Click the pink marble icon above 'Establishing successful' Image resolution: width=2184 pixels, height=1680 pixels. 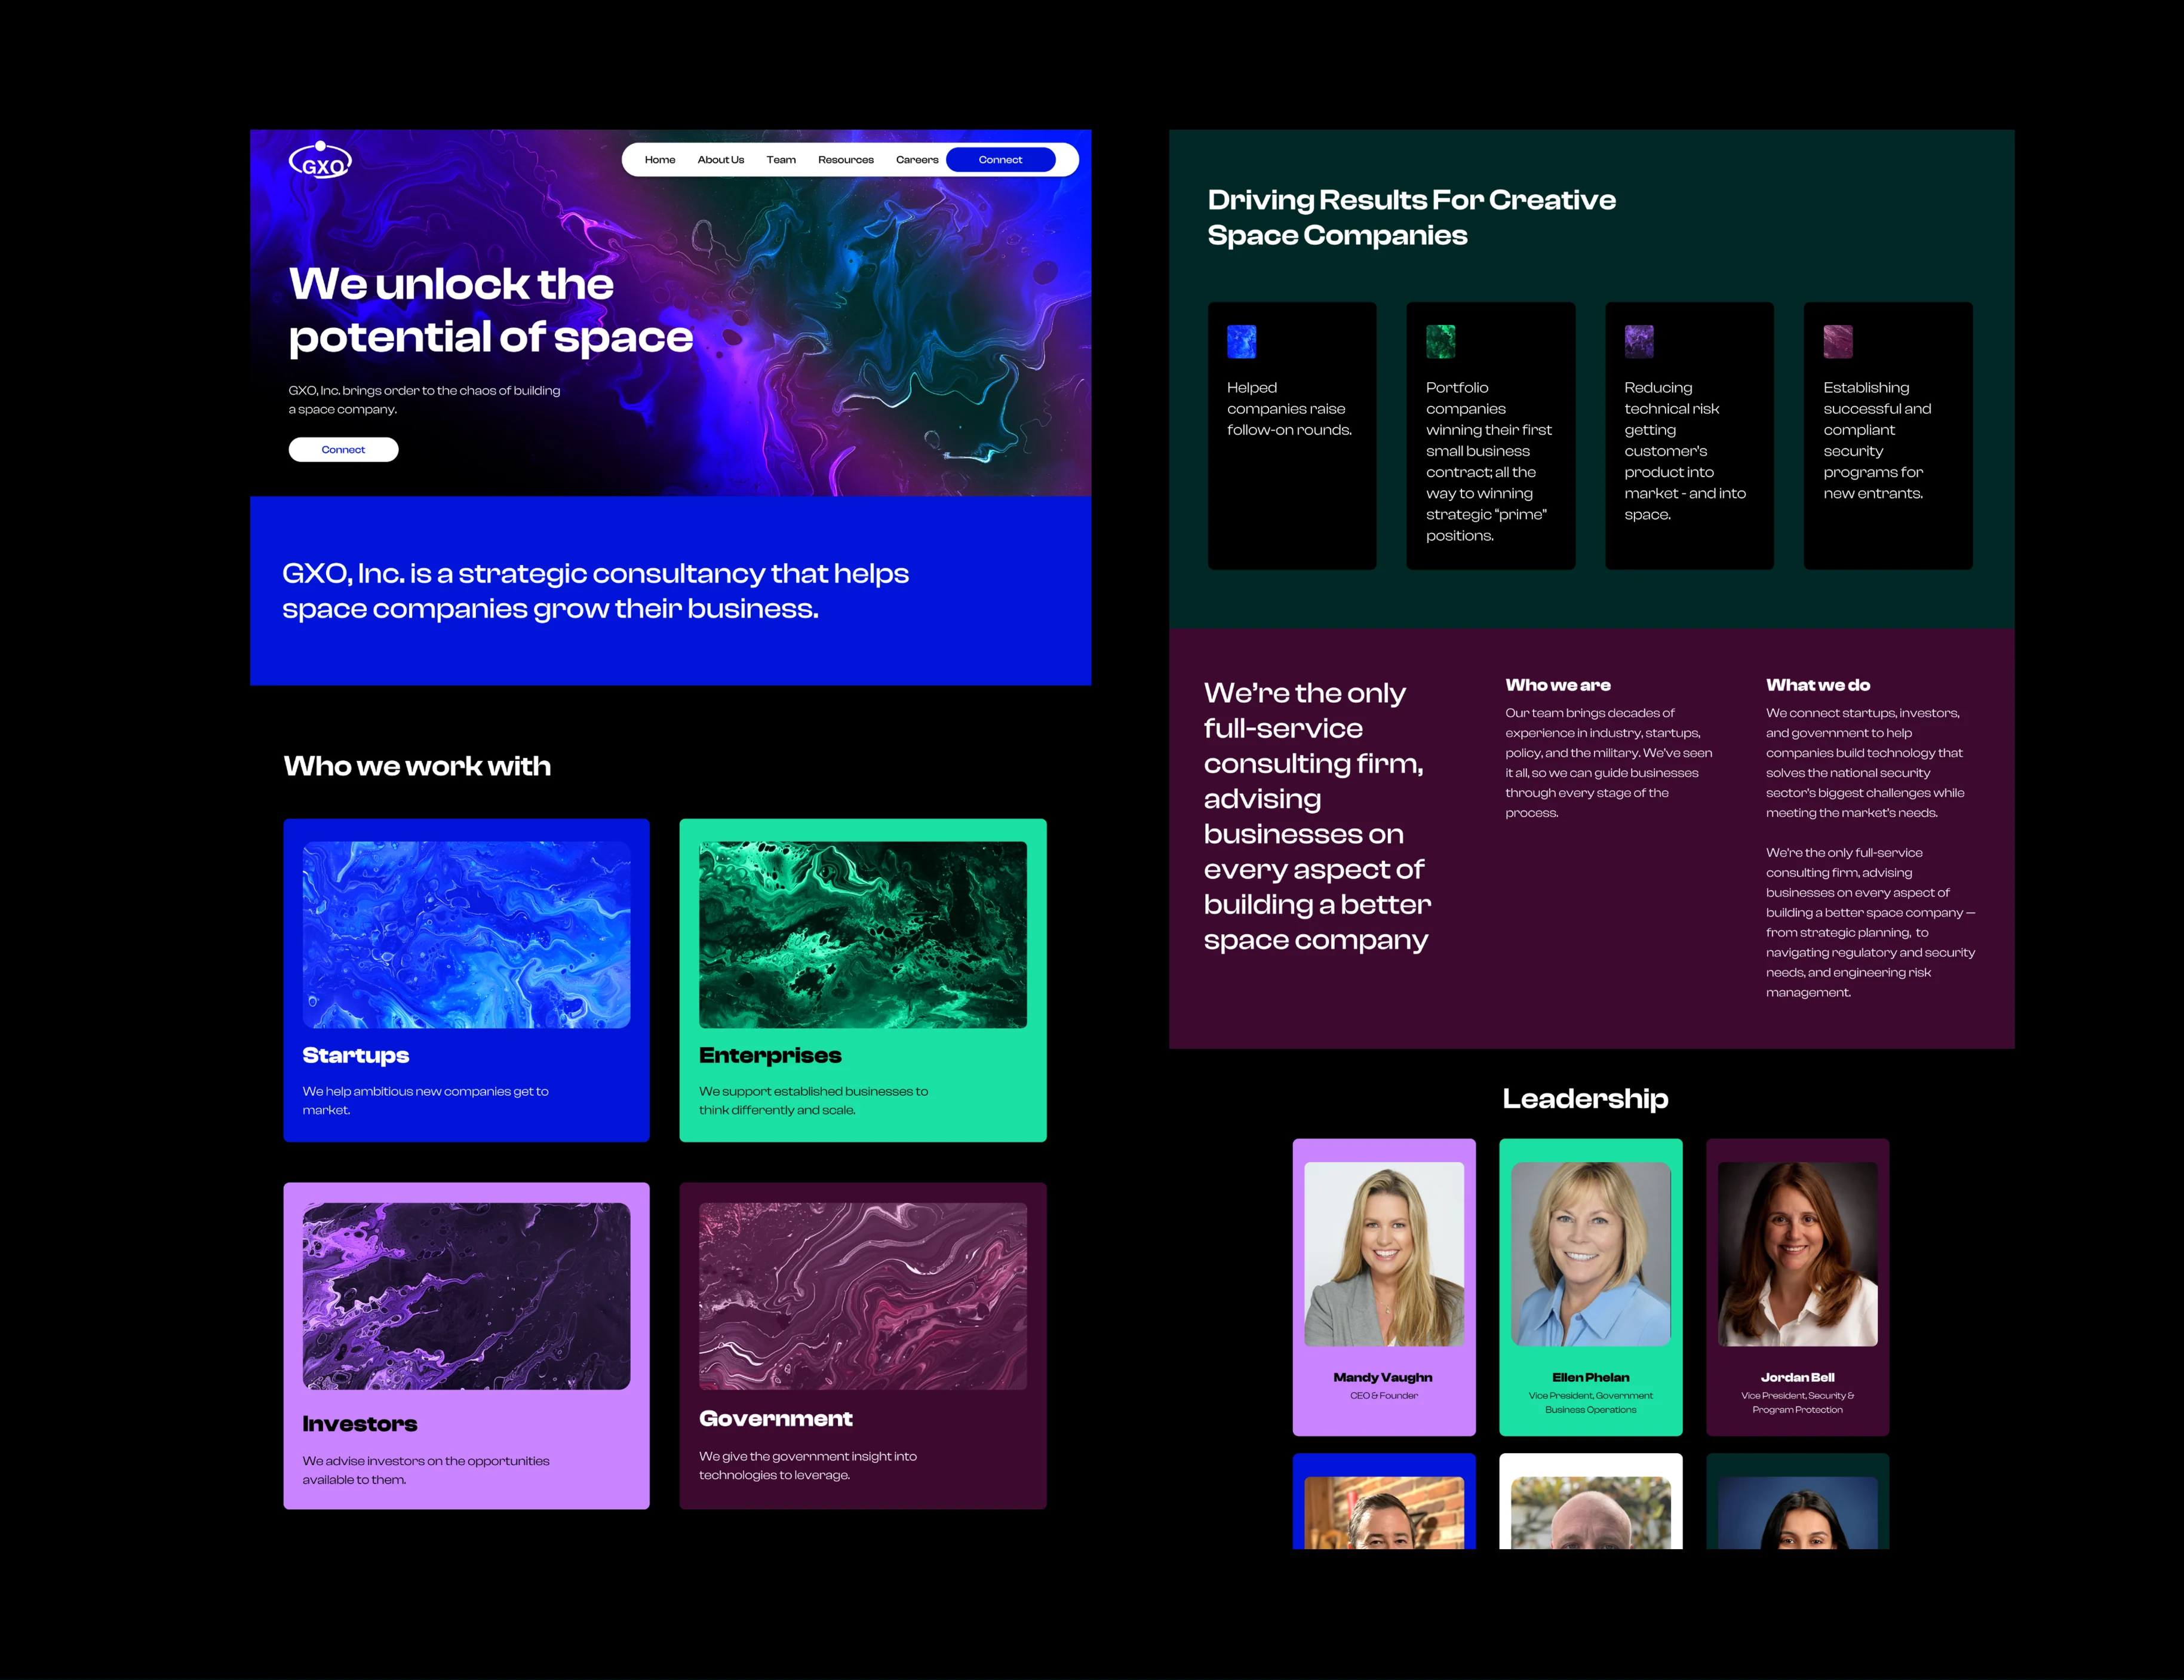coord(1838,342)
